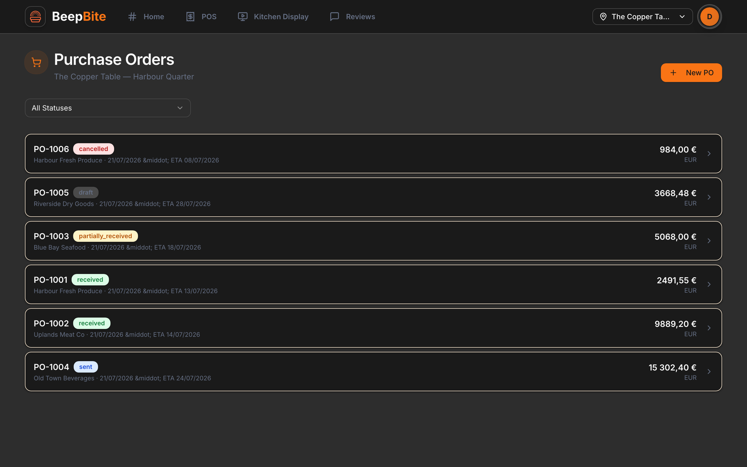
Task: Create a New PO
Action: coord(691,73)
